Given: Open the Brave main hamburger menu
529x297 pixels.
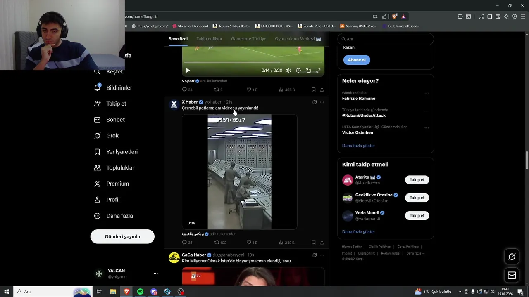Looking at the screenshot, I should coord(523,16).
